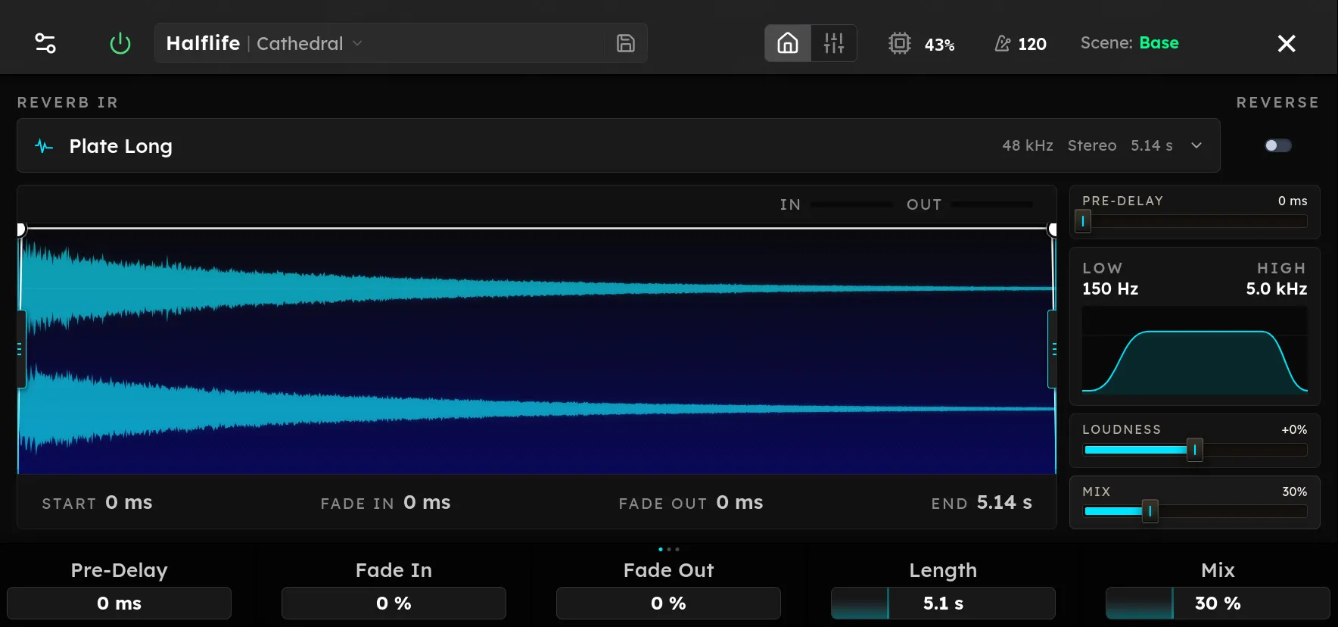Click the left start handle on waveform
This screenshot has height=627, width=1338.
20,229
